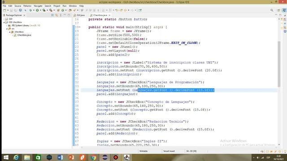The height and width of the screenshot is (161, 287).
Task: Collapse the checkbox package node
Action: pyautogui.click(x=10, y=32)
